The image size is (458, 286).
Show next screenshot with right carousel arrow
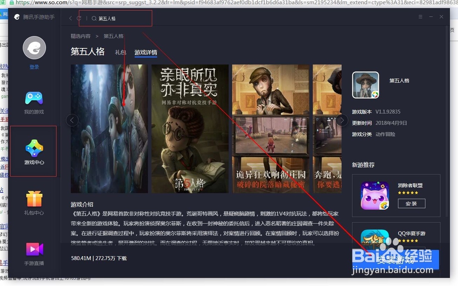click(x=342, y=120)
